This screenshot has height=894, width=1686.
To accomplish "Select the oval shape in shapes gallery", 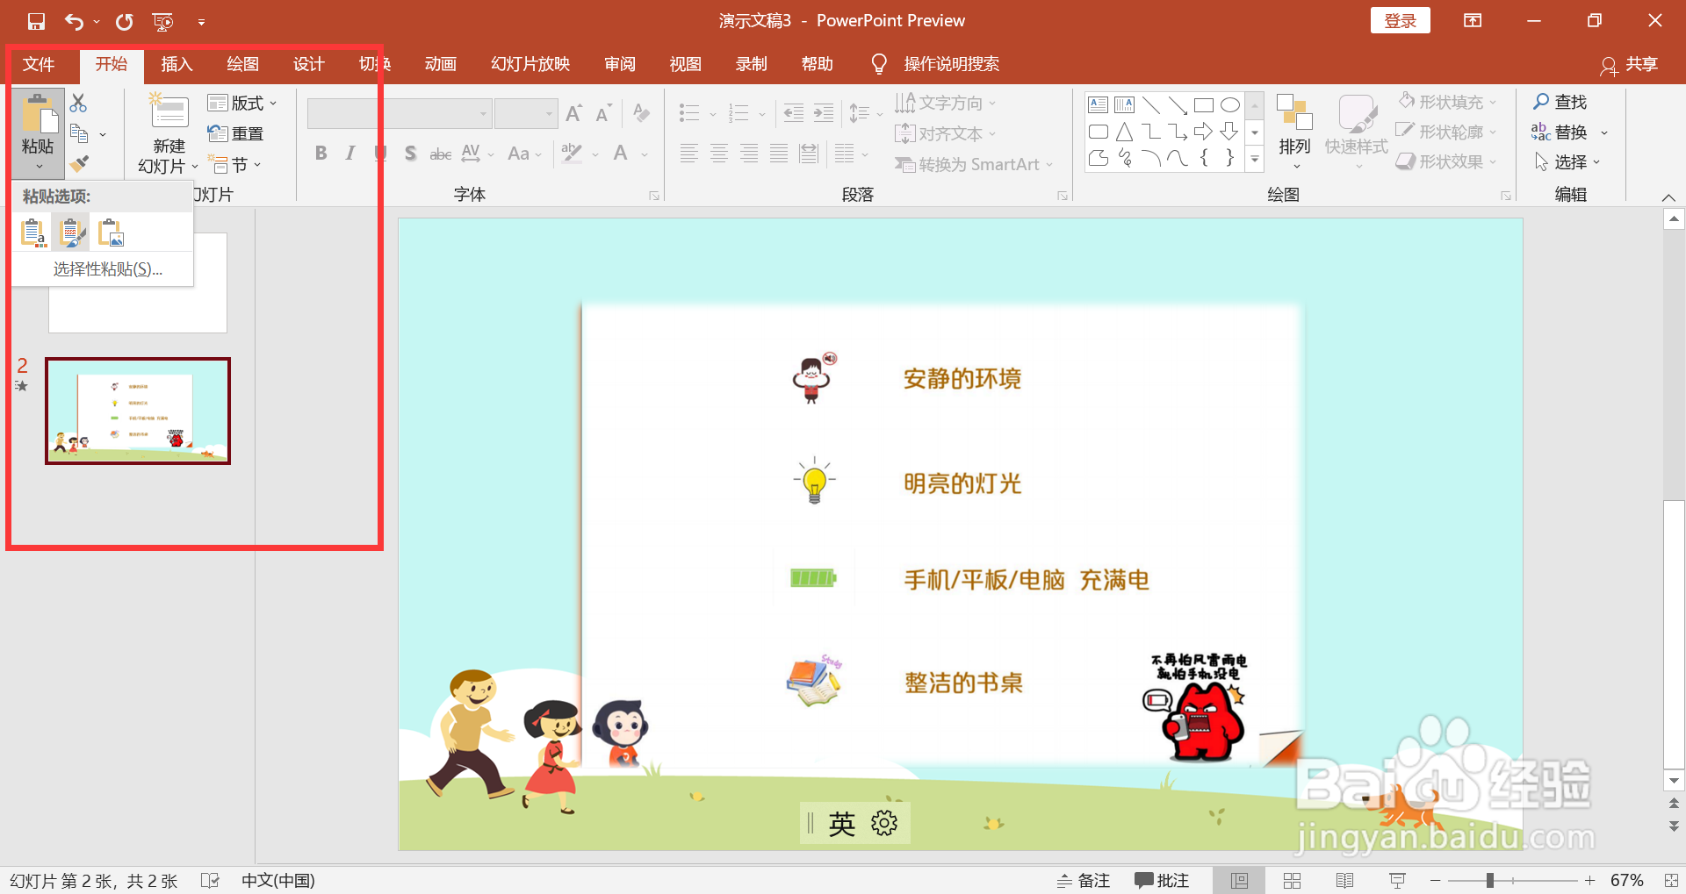I will click(x=1230, y=105).
